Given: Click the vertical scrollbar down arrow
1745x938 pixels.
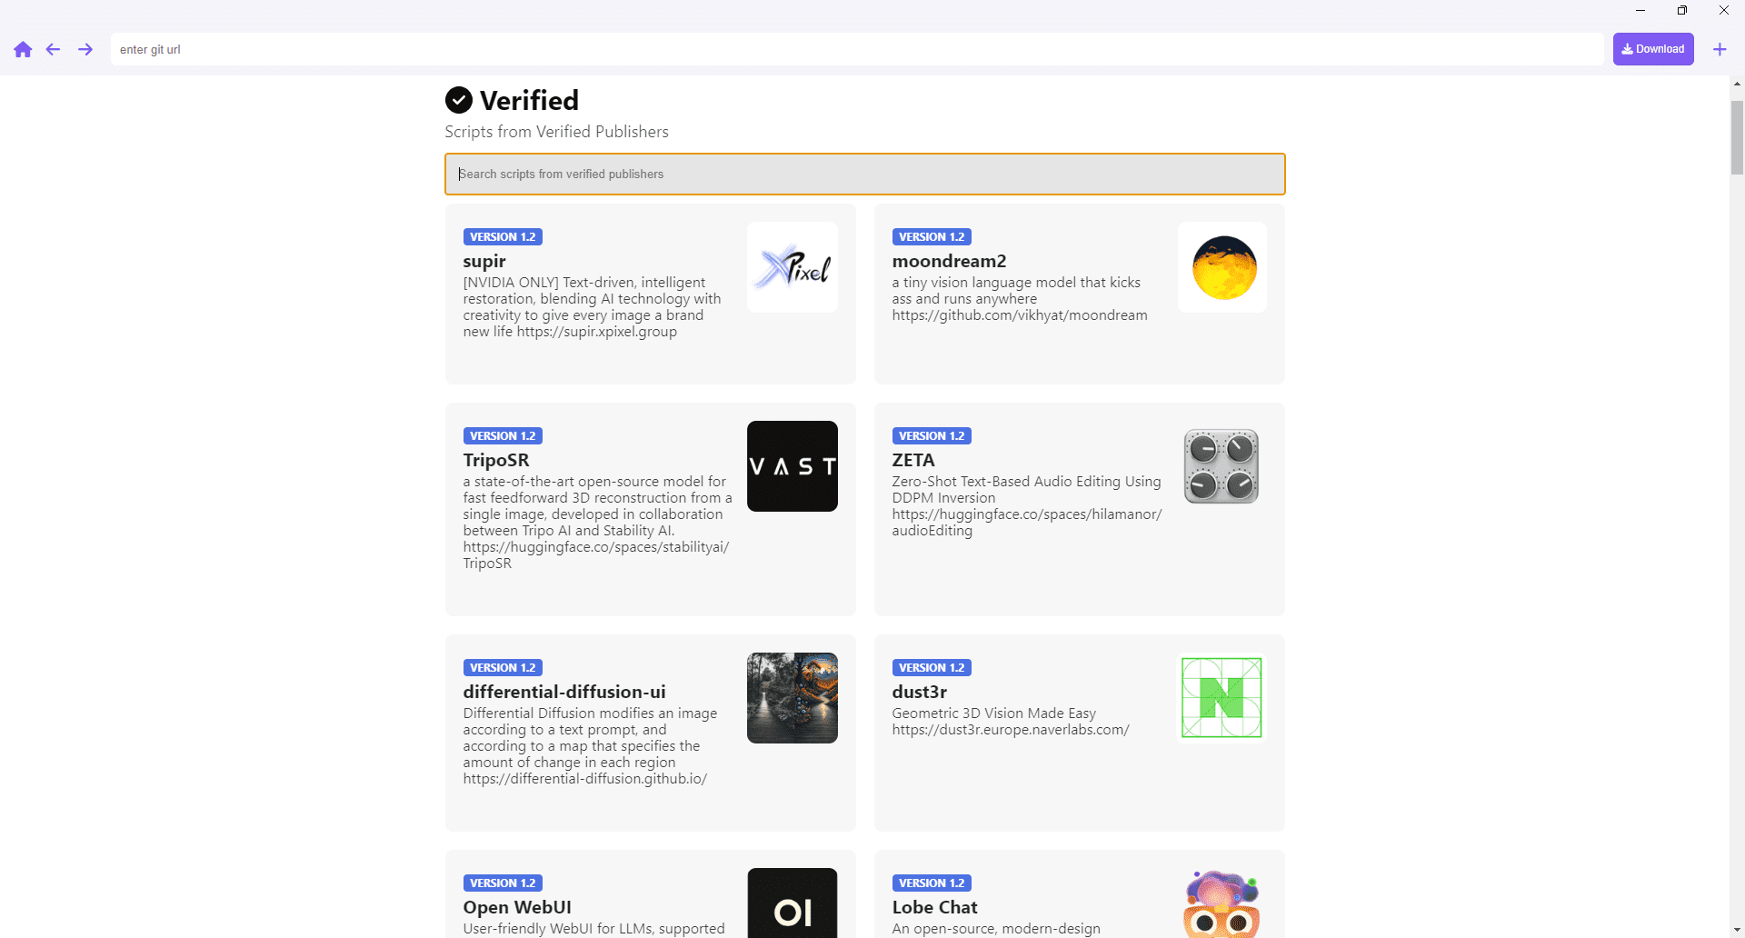Looking at the screenshot, I should [x=1737, y=930].
